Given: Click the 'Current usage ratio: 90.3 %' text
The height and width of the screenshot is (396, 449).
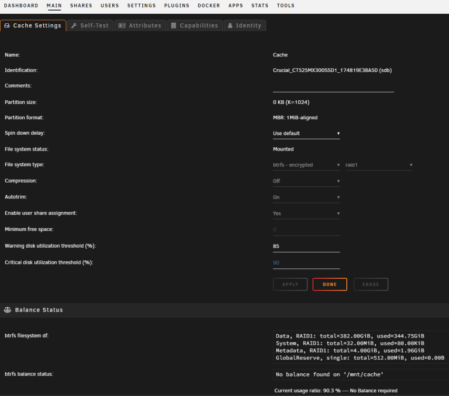Looking at the screenshot, I should click(307, 391).
